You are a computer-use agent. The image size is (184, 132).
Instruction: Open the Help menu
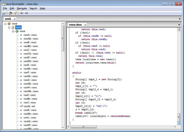click(42, 8)
